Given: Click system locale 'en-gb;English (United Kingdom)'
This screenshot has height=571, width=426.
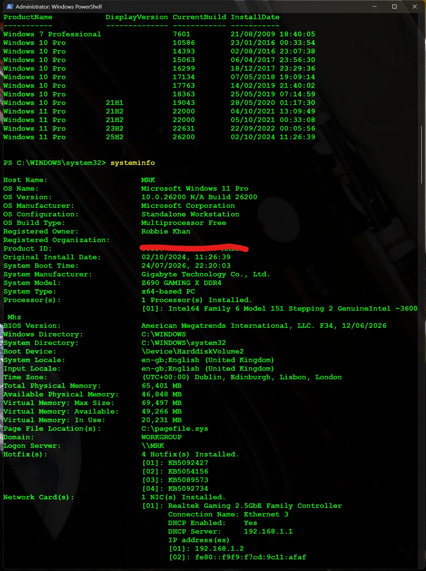Looking at the screenshot, I should click(x=208, y=360).
